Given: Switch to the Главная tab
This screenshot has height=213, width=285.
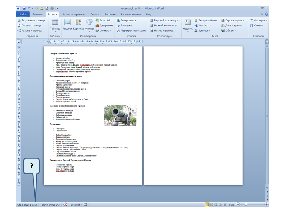Looking at the screenshot, I should 37,14.
